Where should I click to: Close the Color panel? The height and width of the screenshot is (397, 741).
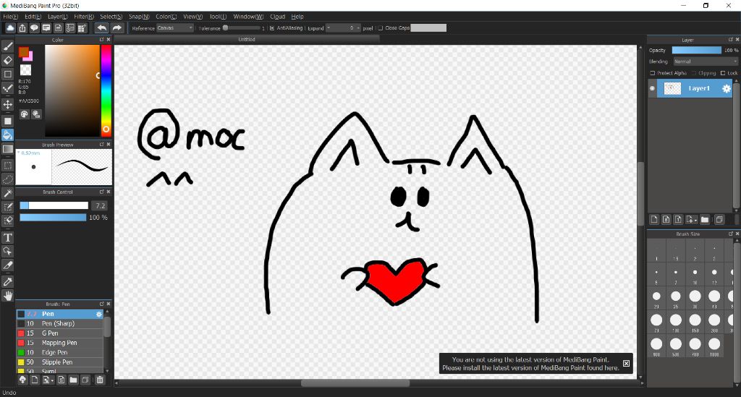point(109,40)
